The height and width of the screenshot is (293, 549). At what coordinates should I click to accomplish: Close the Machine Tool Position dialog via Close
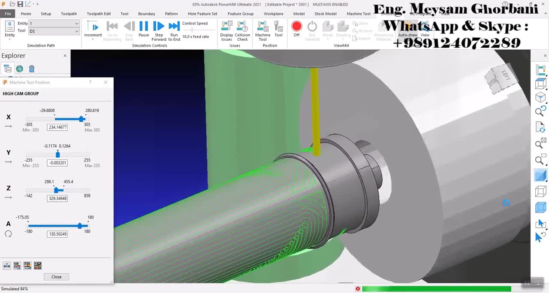[56, 277]
